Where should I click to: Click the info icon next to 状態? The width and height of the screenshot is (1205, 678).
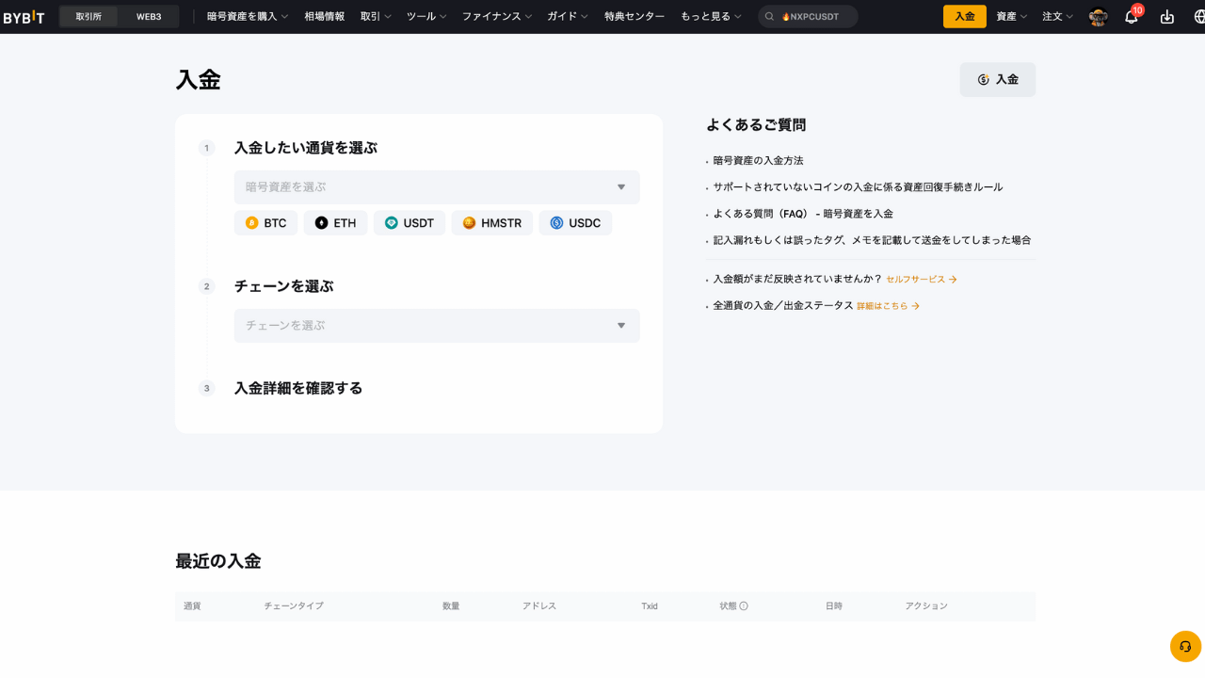pos(747,605)
